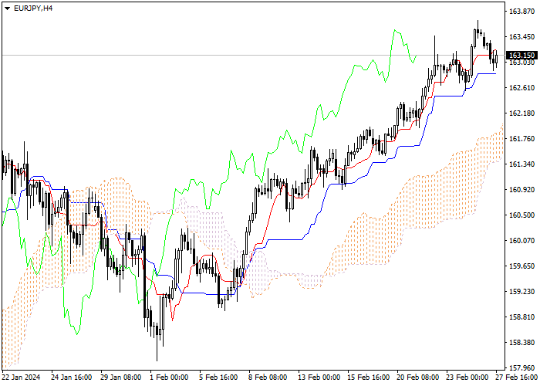Image resolution: width=540 pixels, height=386 pixels.
Task: Select the 8 Feb 08:00 time label
Action: pyautogui.click(x=268, y=378)
